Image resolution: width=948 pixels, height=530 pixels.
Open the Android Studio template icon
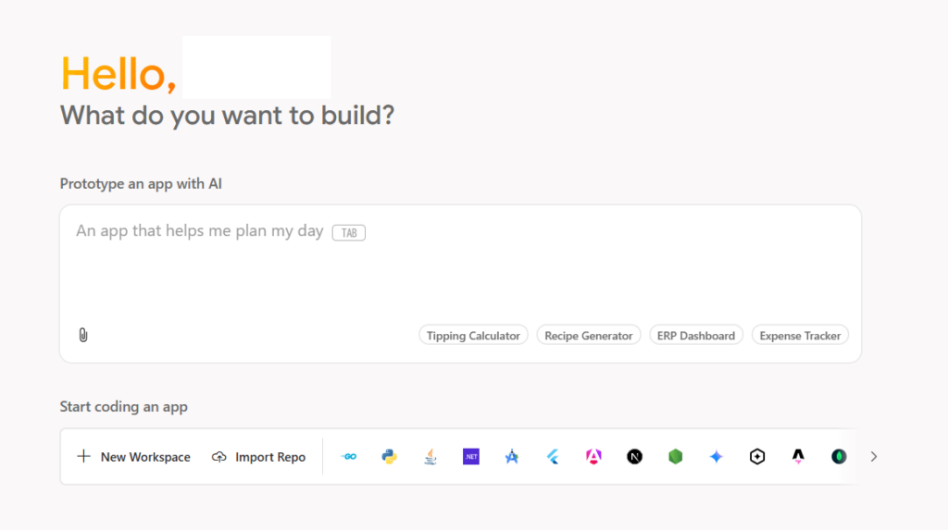(511, 457)
